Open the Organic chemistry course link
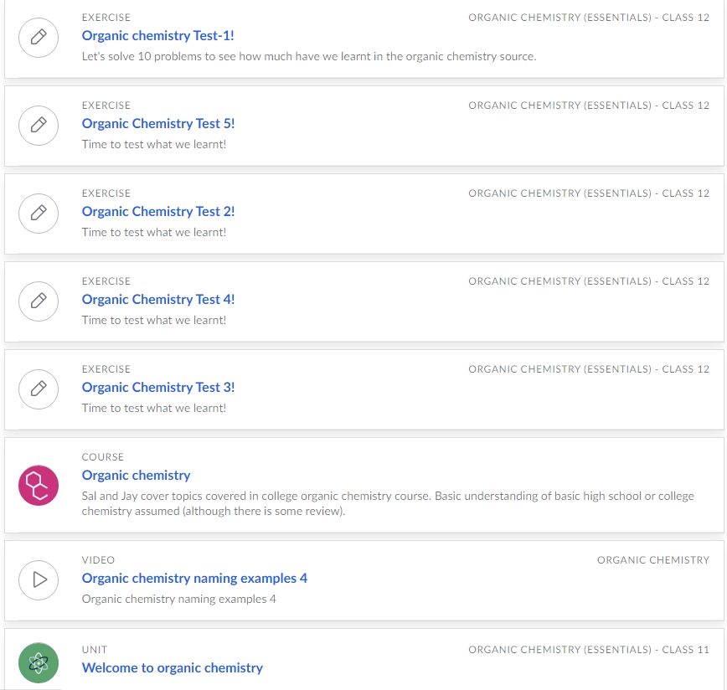The width and height of the screenshot is (727, 690). click(x=136, y=476)
